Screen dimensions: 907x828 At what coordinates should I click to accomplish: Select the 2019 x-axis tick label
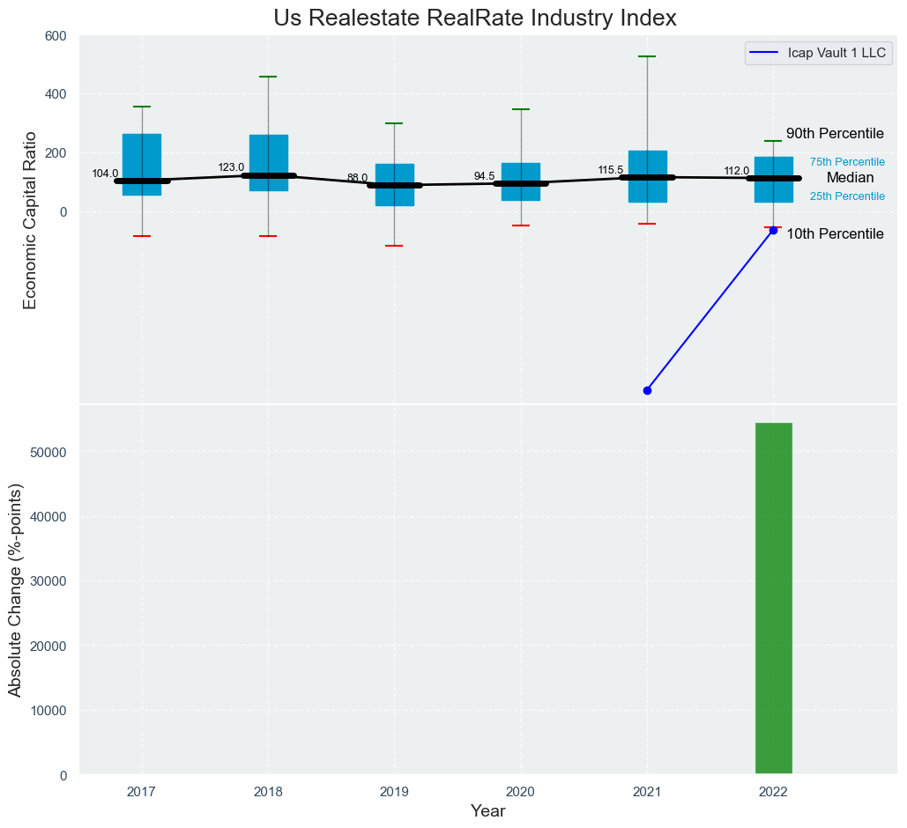click(394, 792)
